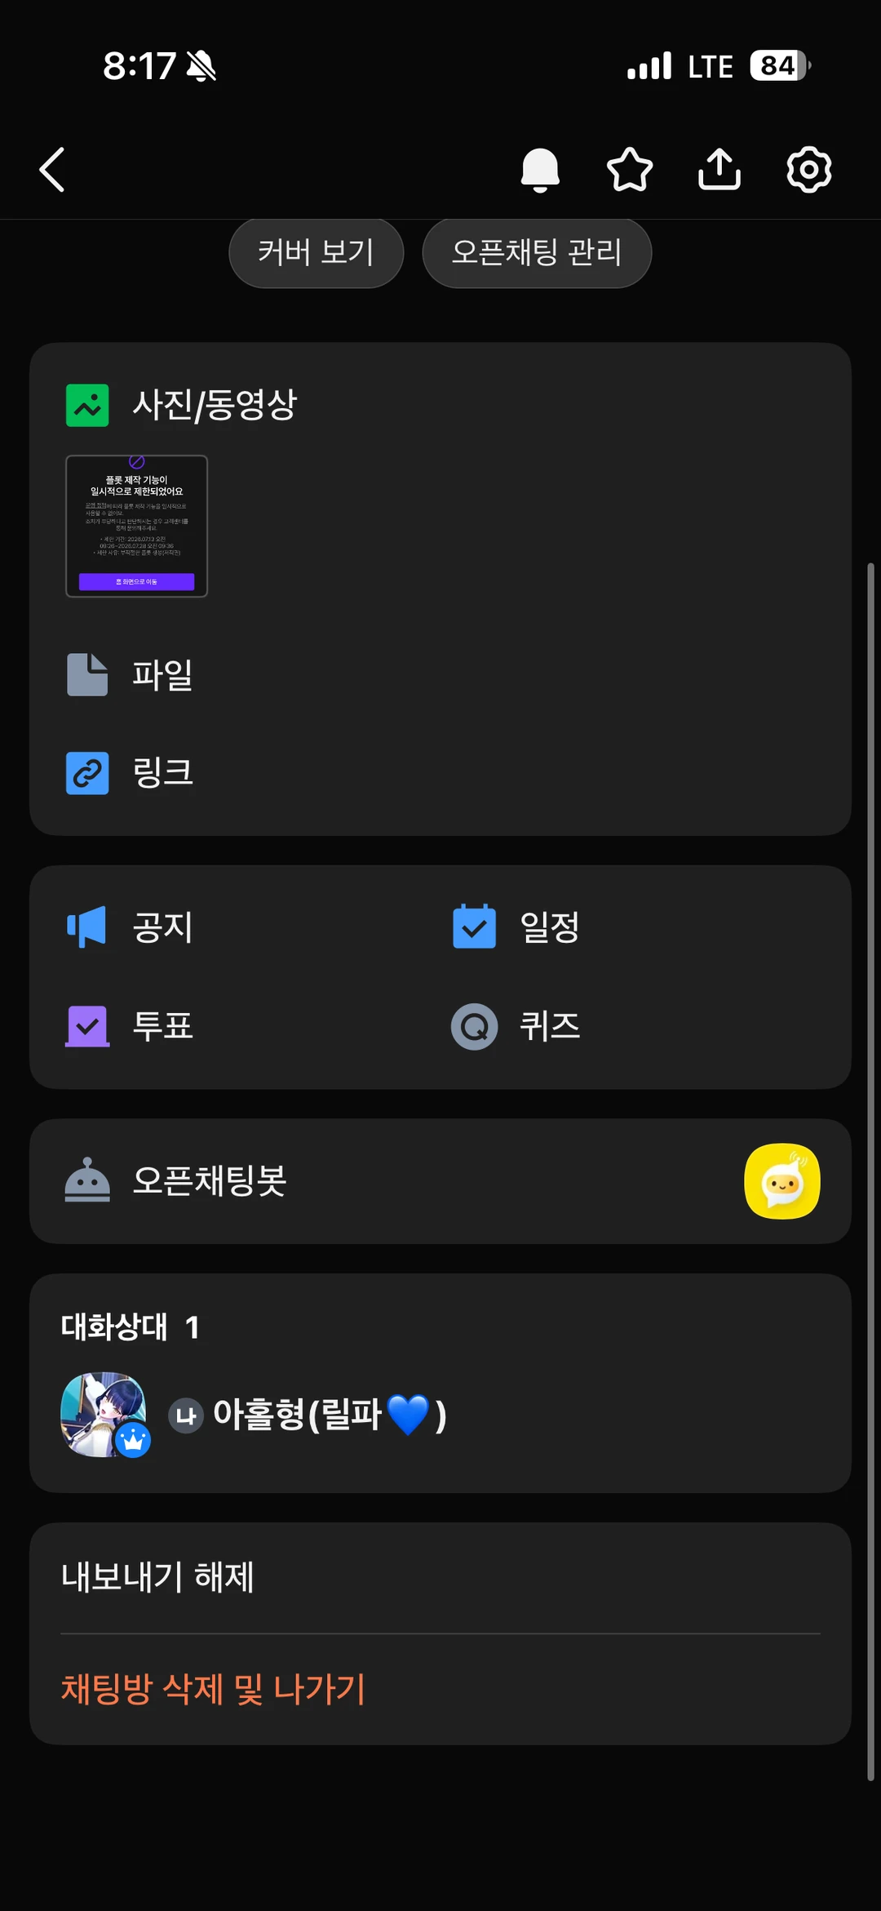Viewport: 881px width, 1911px height.
Task: Toggle chat notifications with the bell icon
Action: tap(540, 170)
